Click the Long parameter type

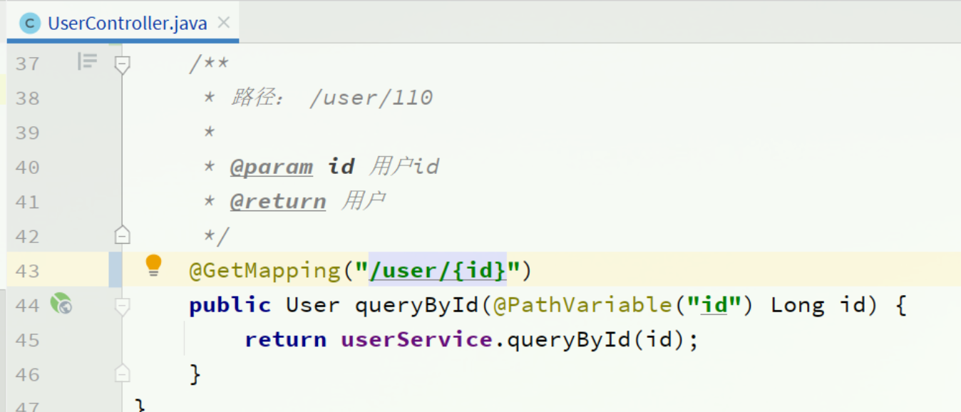pos(797,306)
